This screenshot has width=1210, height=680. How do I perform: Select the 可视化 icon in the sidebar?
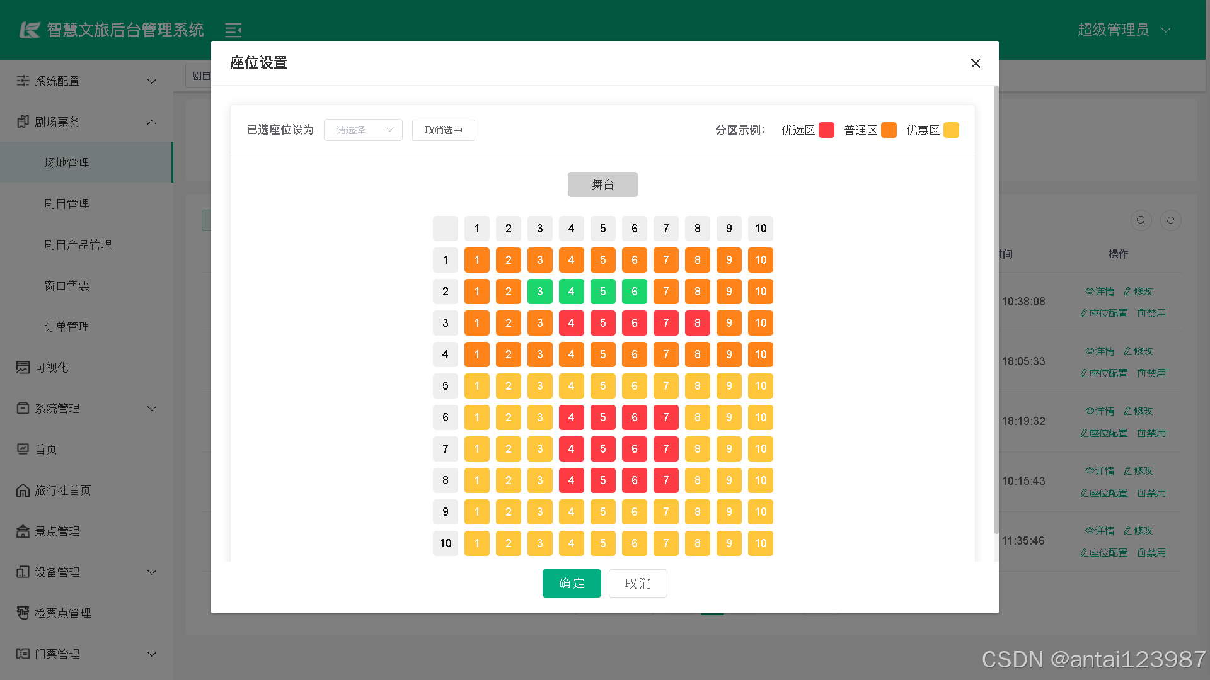(23, 367)
